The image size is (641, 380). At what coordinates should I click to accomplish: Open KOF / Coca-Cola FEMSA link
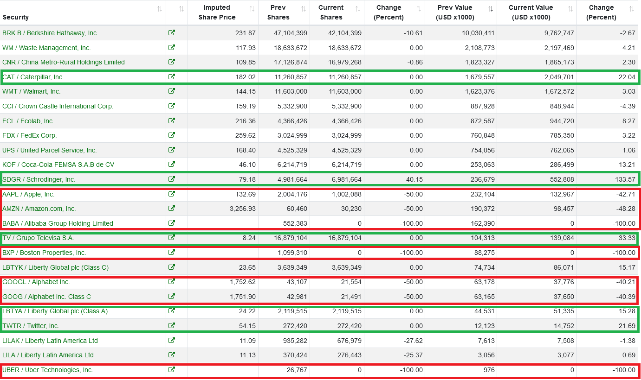click(58, 165)
